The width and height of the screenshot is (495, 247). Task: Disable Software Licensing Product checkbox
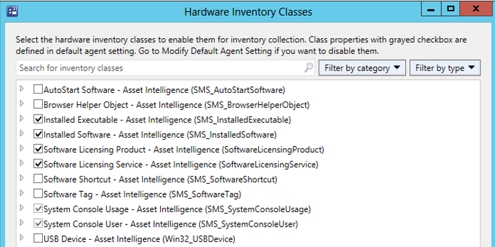(38, 150)
